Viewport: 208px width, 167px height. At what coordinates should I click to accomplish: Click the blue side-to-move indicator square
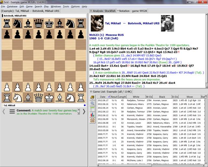[x=84, y=105]
